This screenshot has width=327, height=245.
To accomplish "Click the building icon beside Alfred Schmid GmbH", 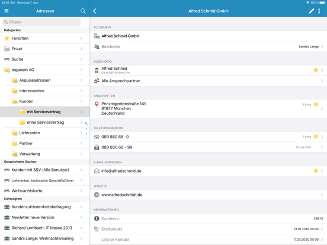I will pyautogui.click(x=97, y=36).
